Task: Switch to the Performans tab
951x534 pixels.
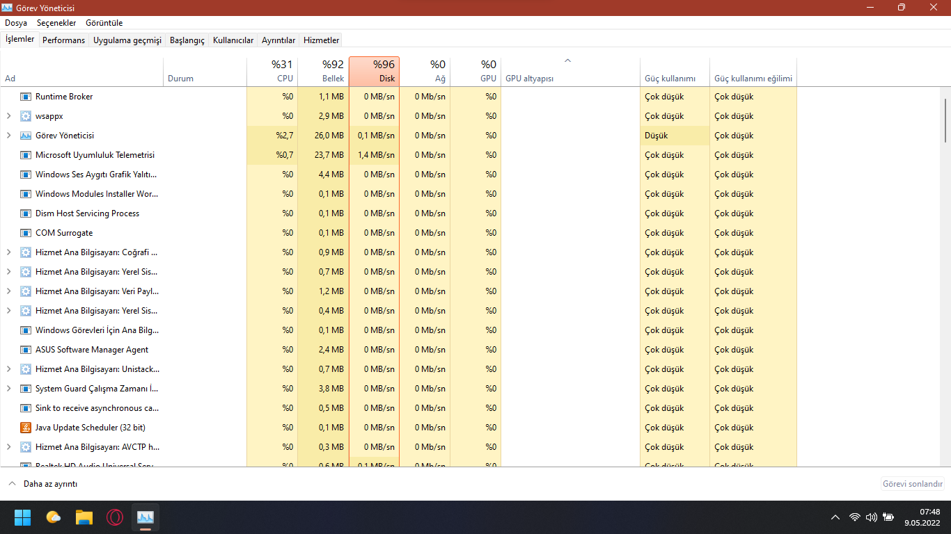Action: pyautogui.click(x=63, y=40)
